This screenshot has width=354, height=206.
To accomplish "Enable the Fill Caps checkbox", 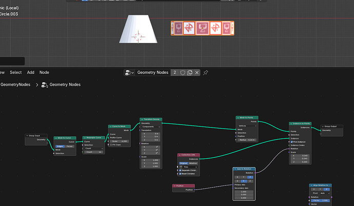I will click(111, 145).
